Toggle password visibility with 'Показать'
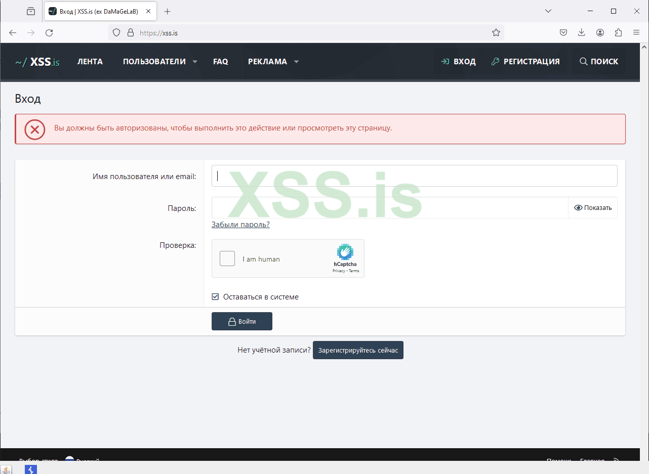The width and height of the screenshot is (649, 474). [593, 207]
